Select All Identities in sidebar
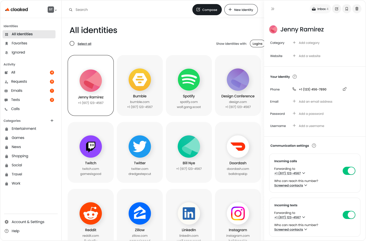This screenshot has width=366, height=241. tap(29, 34)
